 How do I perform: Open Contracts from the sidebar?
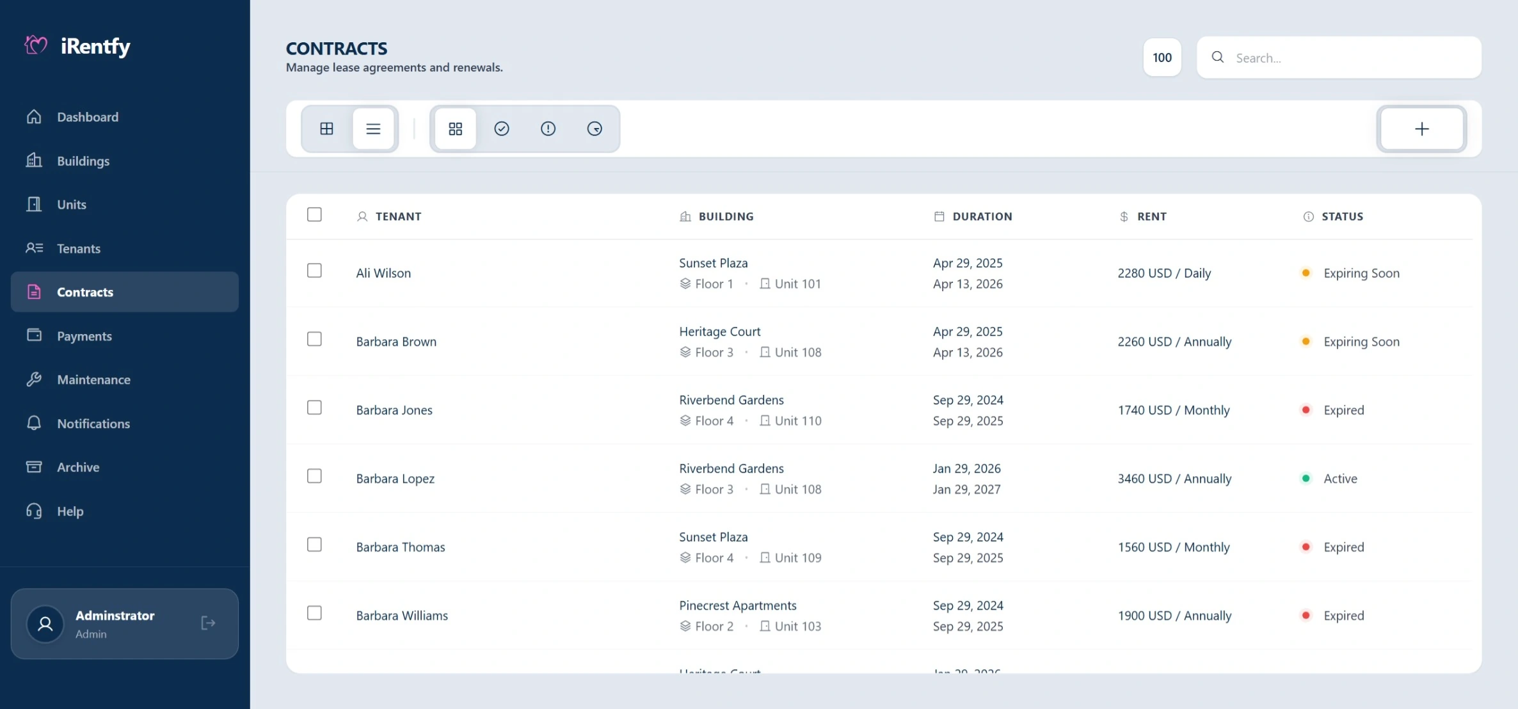[x=125, y=292]
